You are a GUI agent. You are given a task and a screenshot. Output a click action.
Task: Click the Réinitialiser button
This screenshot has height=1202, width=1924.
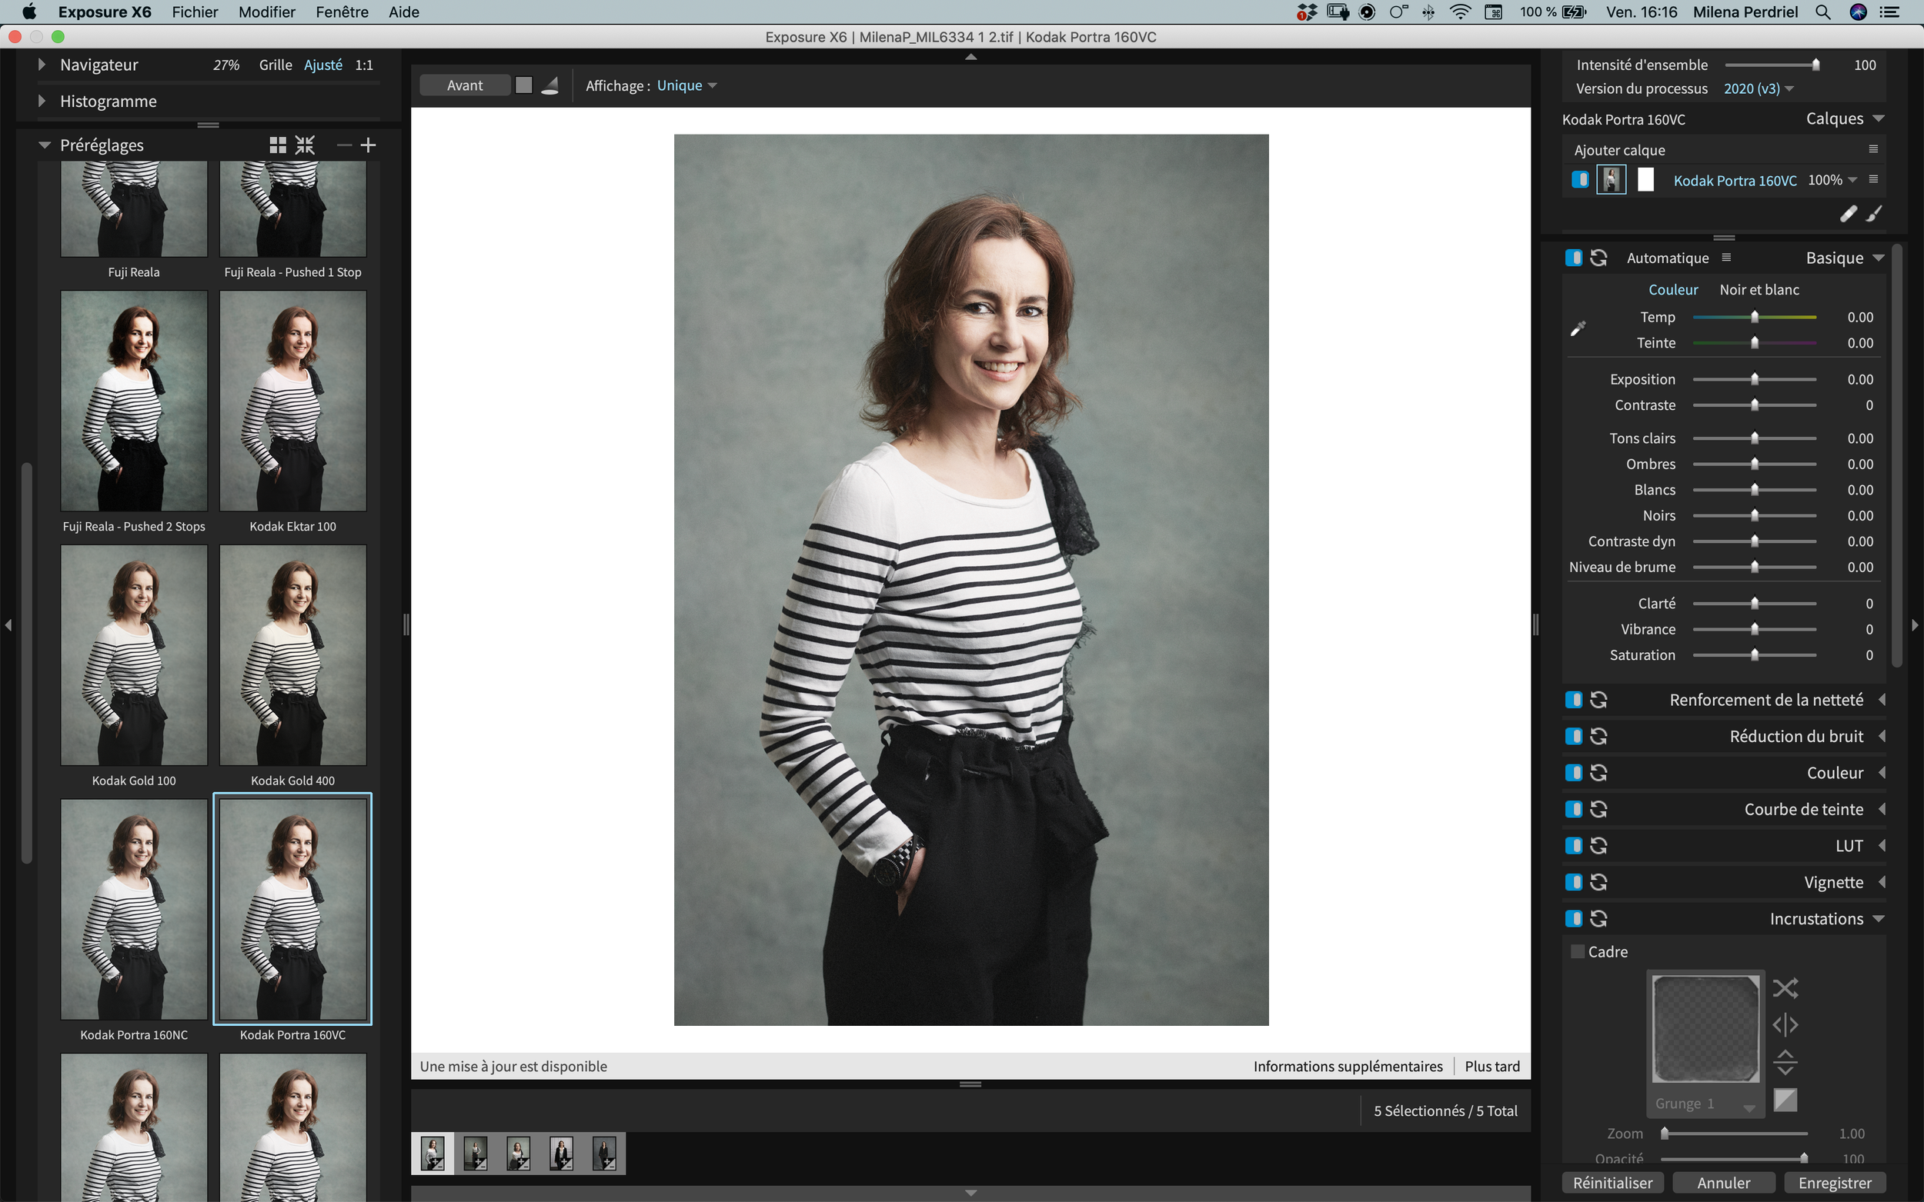coord(1612,1182)
